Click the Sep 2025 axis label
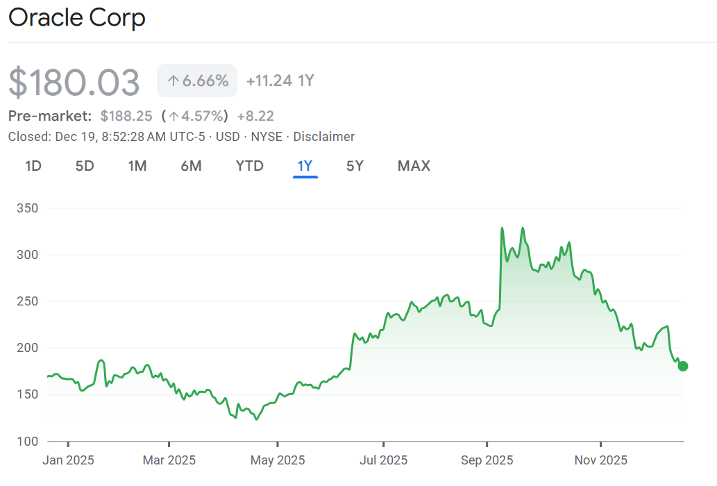Viewport: 717px width, 486px height. click(x=487, y=460)
